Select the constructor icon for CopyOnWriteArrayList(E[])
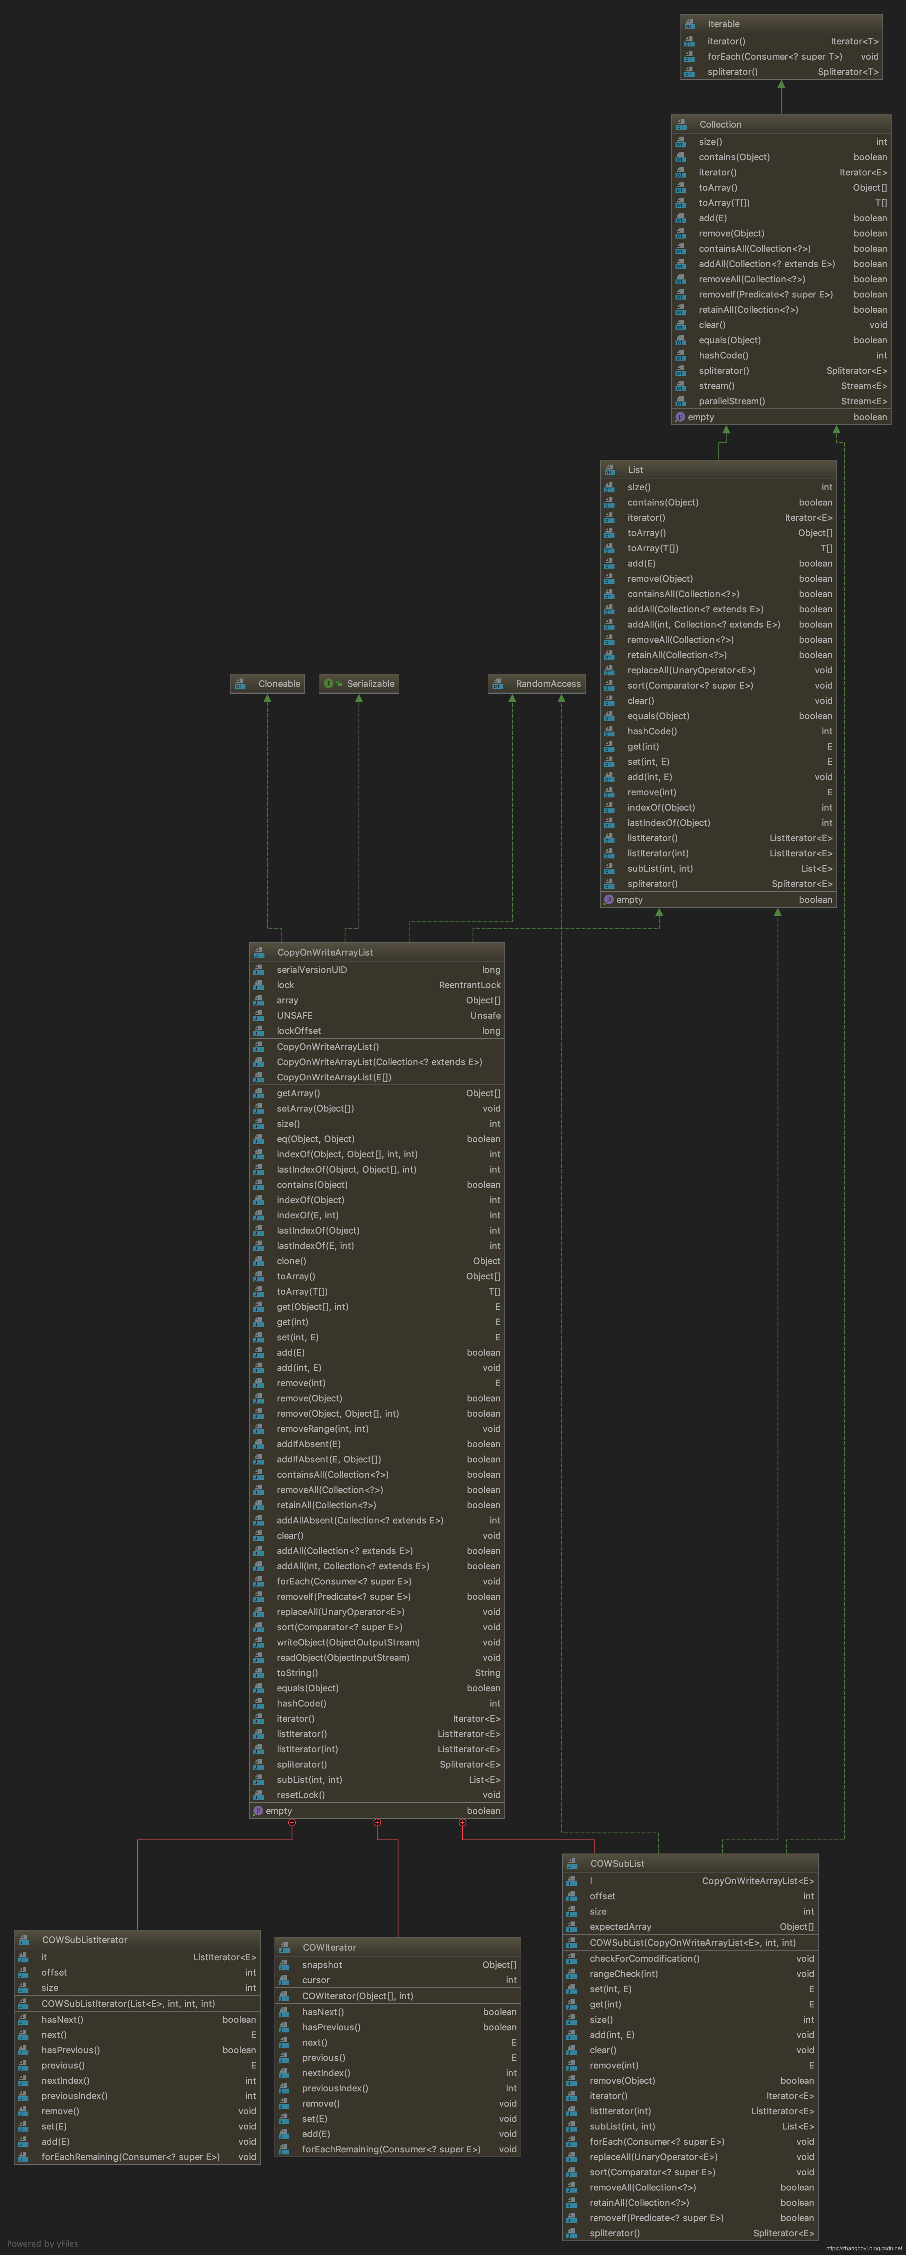 pyautogui.click(x=259, y=1078)
